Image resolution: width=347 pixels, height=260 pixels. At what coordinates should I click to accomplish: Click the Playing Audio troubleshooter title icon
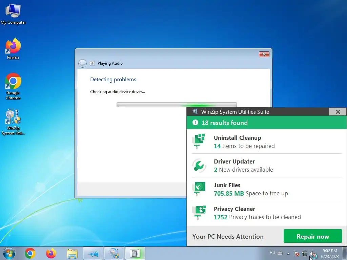coord(92,63)
